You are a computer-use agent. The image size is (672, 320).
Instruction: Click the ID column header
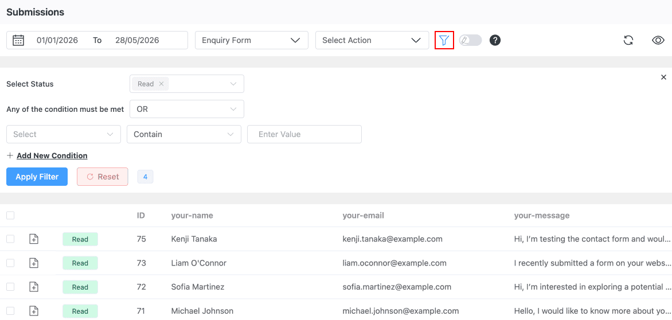point(140,216)
